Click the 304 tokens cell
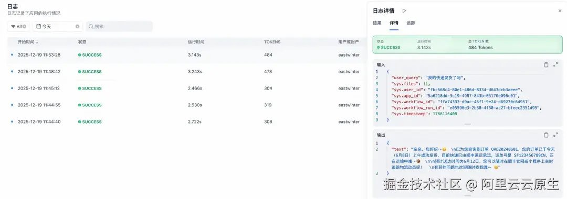Viewport: 567px width, 199px height. coord(268,89)
